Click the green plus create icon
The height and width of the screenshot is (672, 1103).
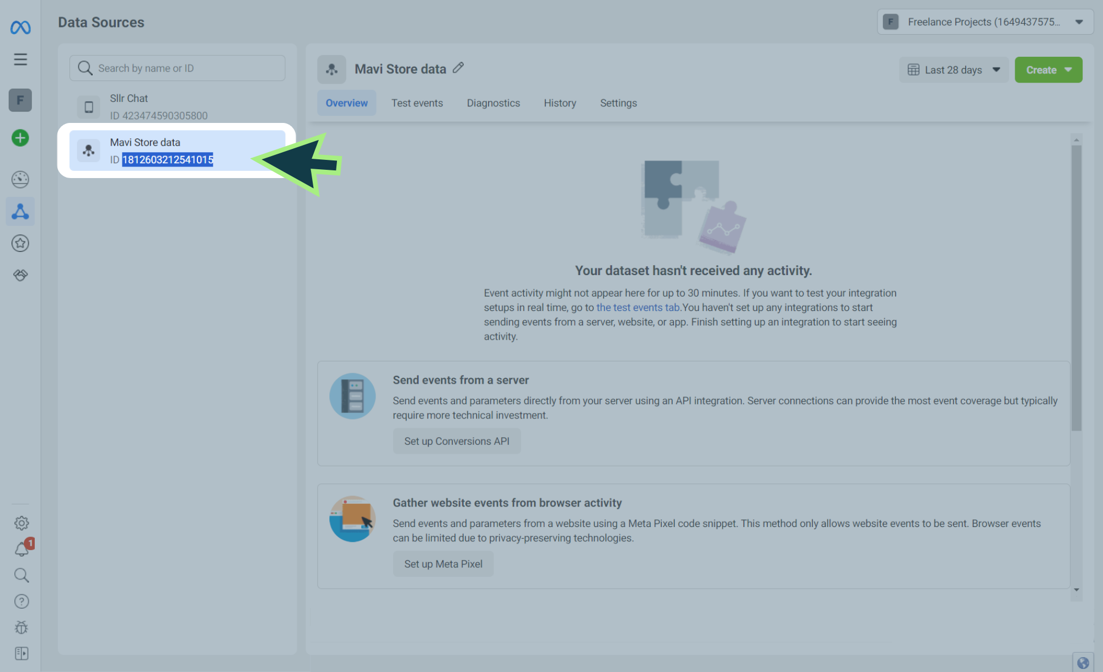[20, 138]
